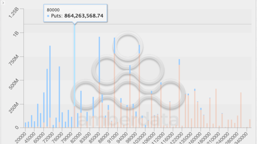This screenshot has height=144, width=257.
Task: Click the 91000 x-axis strike label
Action: pos(113,137)
